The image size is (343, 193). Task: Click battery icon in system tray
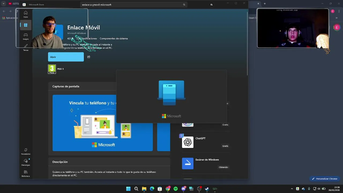pyautogui.click(x=323, y=189)
